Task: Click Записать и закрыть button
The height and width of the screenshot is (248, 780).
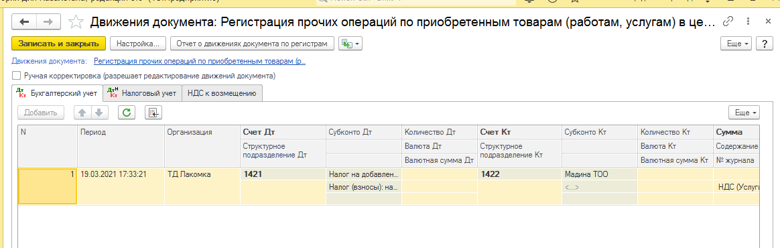Action: click(59, 44)
